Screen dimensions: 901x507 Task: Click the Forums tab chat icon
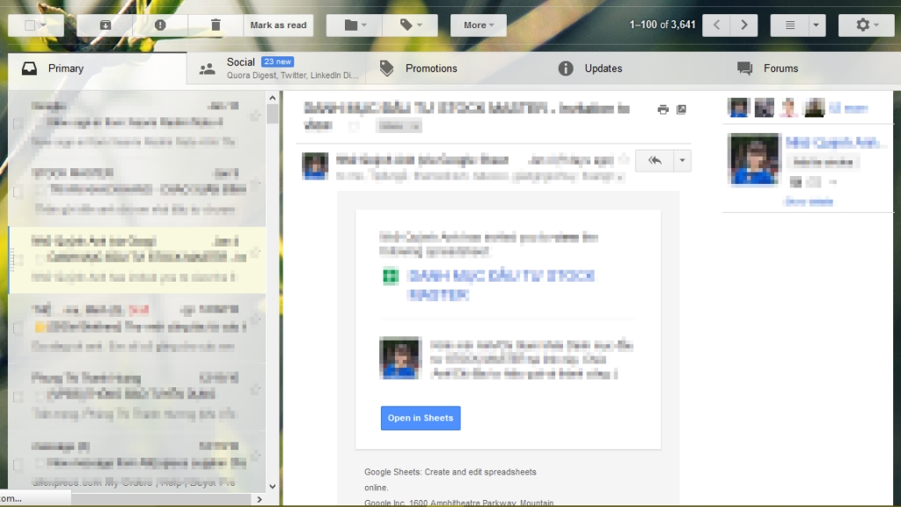click(x=744, y=69)
